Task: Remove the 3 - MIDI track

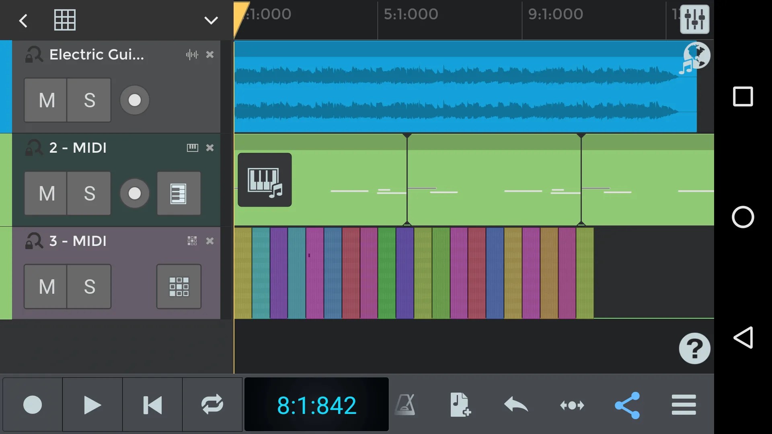Action: (210, 241)
